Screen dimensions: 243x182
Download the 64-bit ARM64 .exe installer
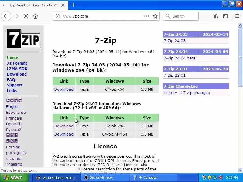(64, 134)
